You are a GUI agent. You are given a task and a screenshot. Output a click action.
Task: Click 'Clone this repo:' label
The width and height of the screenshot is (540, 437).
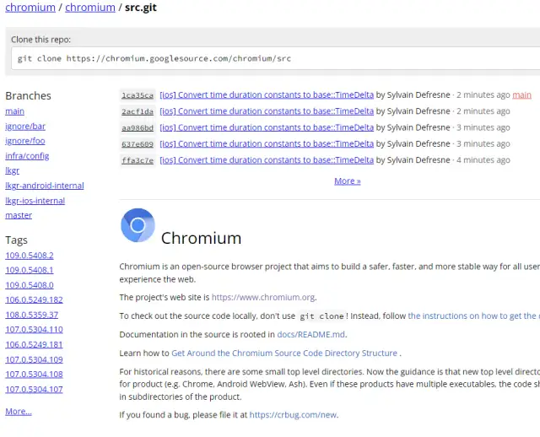tap(40, 40)
